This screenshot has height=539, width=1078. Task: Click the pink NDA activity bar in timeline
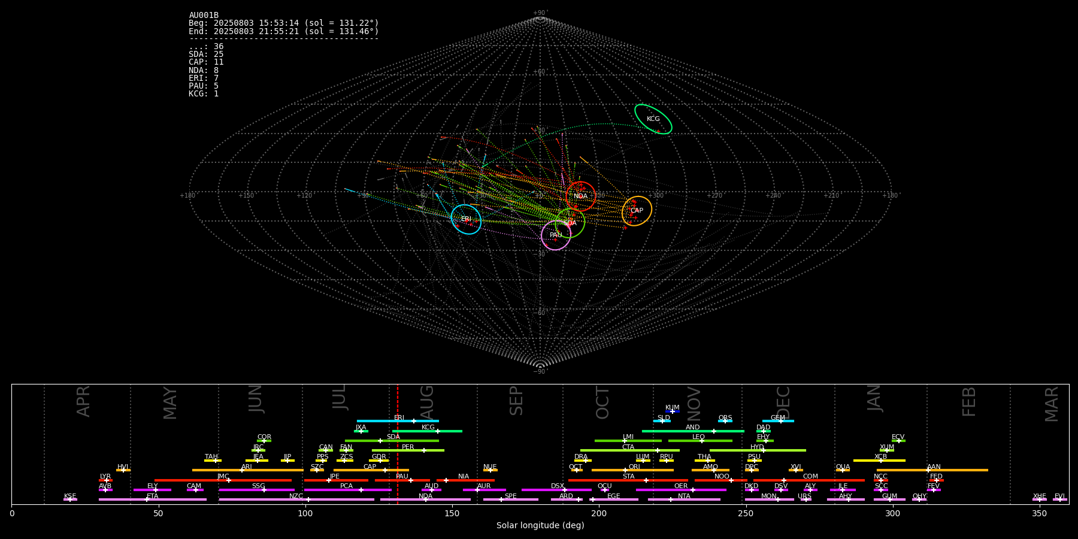425,499
